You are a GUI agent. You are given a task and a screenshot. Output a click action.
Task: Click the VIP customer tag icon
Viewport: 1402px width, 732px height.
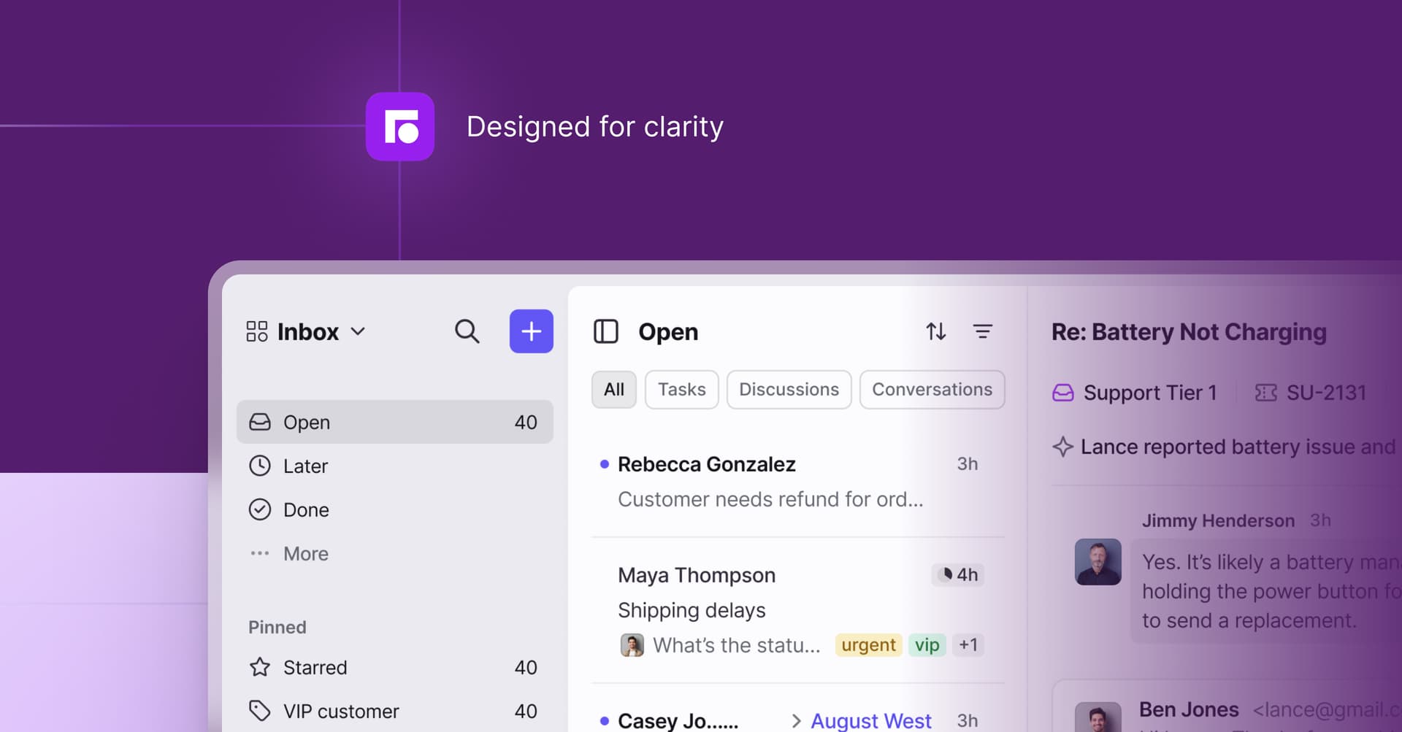260,709
